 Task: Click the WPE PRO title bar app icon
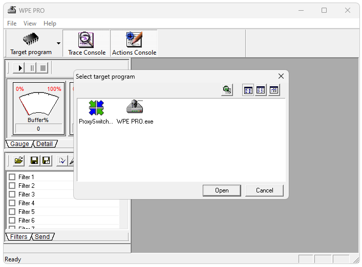click(12, 10)
